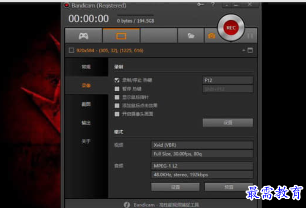
Task: Switch to Game recording mode gamepad icon
Action: [84, 36]
